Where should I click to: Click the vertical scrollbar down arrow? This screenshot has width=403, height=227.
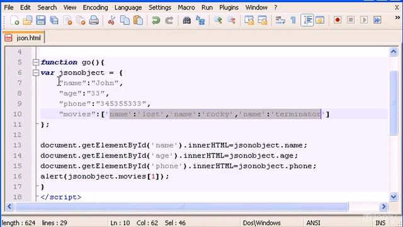(394, 197)
